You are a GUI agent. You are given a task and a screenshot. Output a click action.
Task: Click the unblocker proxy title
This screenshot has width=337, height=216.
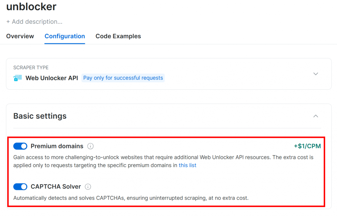(31, 7)
